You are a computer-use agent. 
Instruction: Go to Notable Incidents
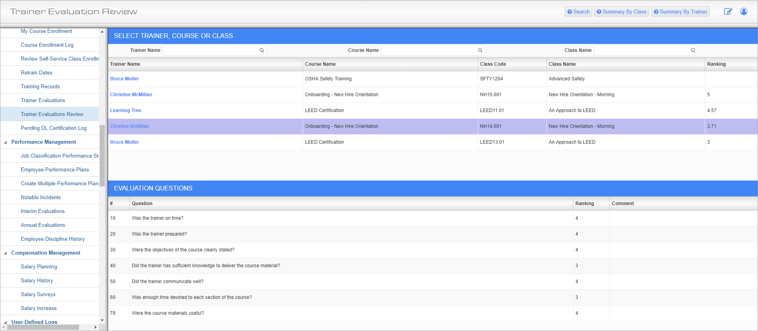pos(41,198)
